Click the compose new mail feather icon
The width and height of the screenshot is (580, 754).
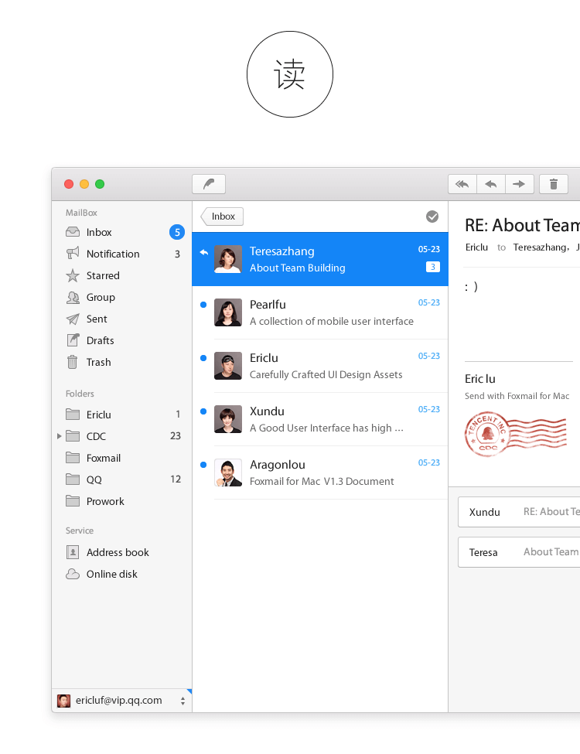pos(209,184)
